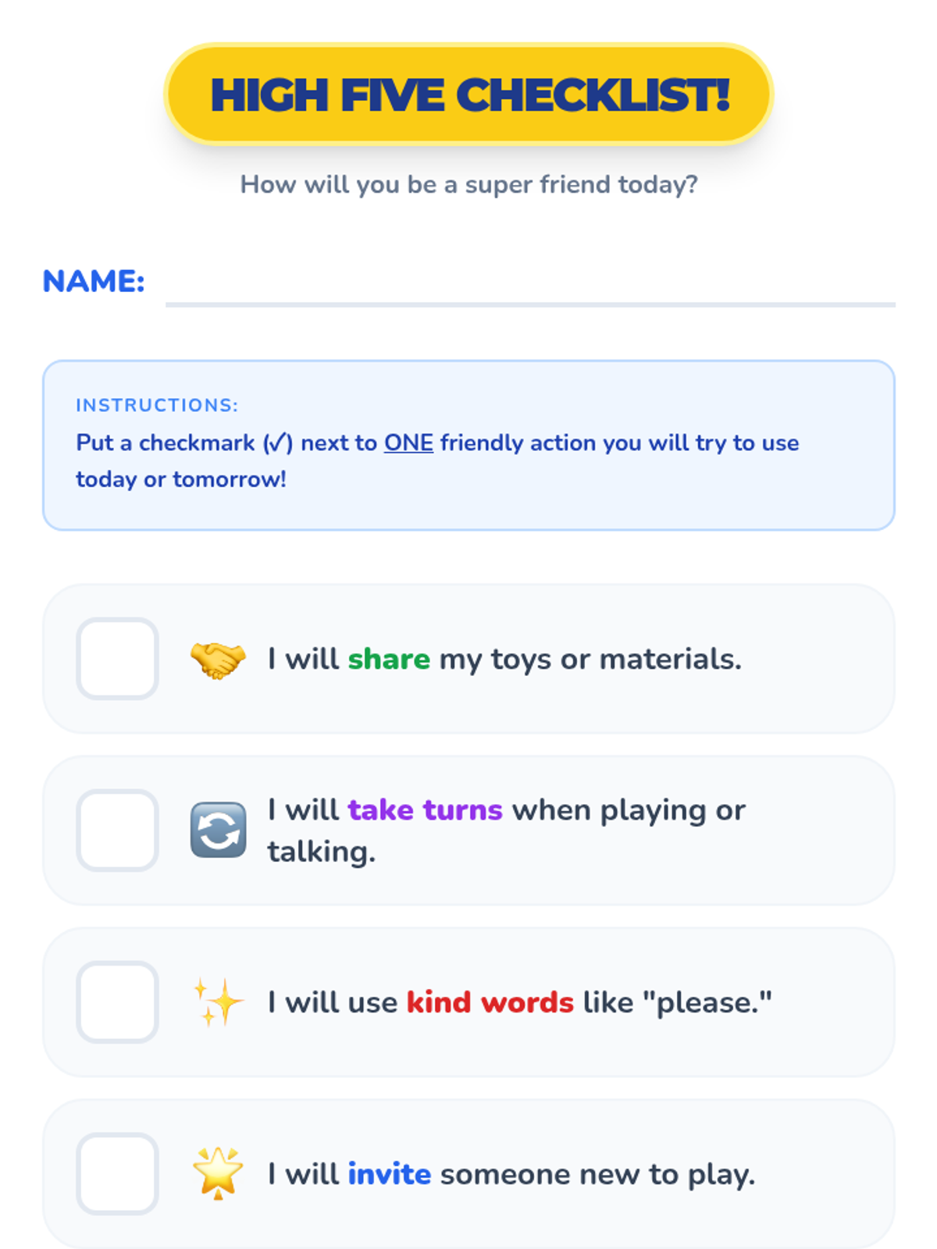Click the High Five Checklist title banner
This screenshot has width=937, height=1249.
pos(468,94)
